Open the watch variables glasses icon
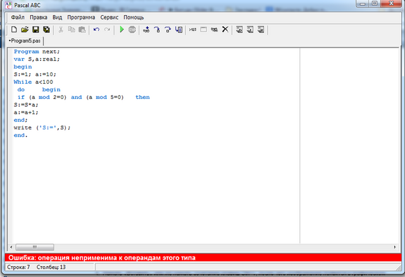Viewport: 405px width, 277px height. click(214, 30)
